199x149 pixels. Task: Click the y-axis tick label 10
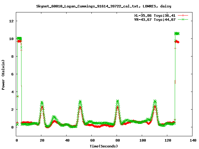click(x=11, y=39)
